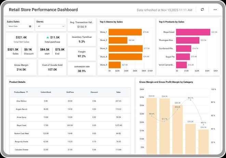
Task: Click the sort arrow next to ProductName
Action: 27,92
